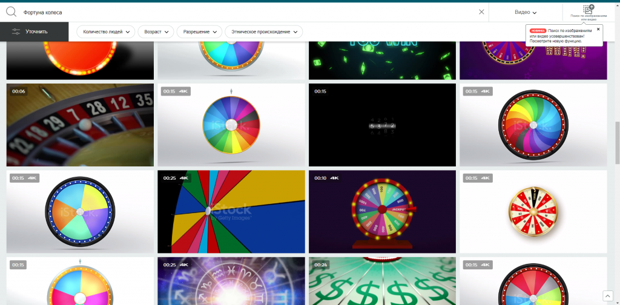Image resolution: width=620 pixels, height=305 pixels.
Task: Open the rainbow wheel video in the top row
Action: click(x=231, y=61)
